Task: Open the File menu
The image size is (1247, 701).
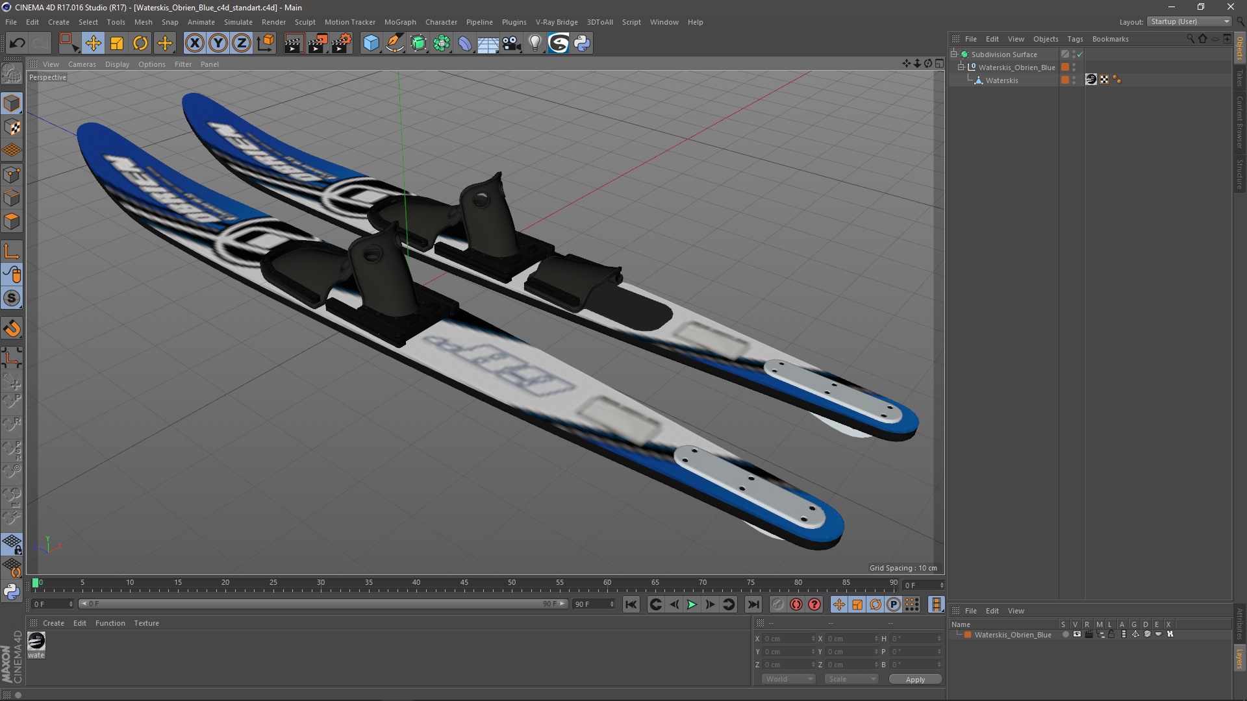Action: [x=11, y=22]
